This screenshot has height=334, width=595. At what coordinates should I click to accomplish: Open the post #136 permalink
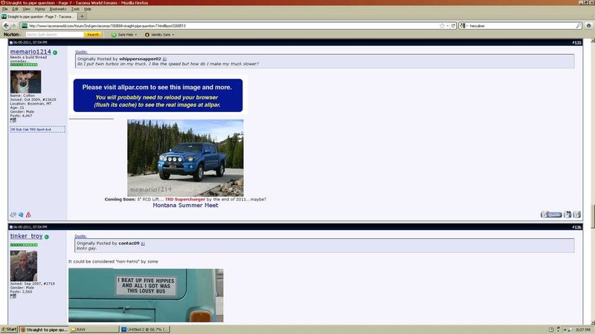tap(577, 227)
